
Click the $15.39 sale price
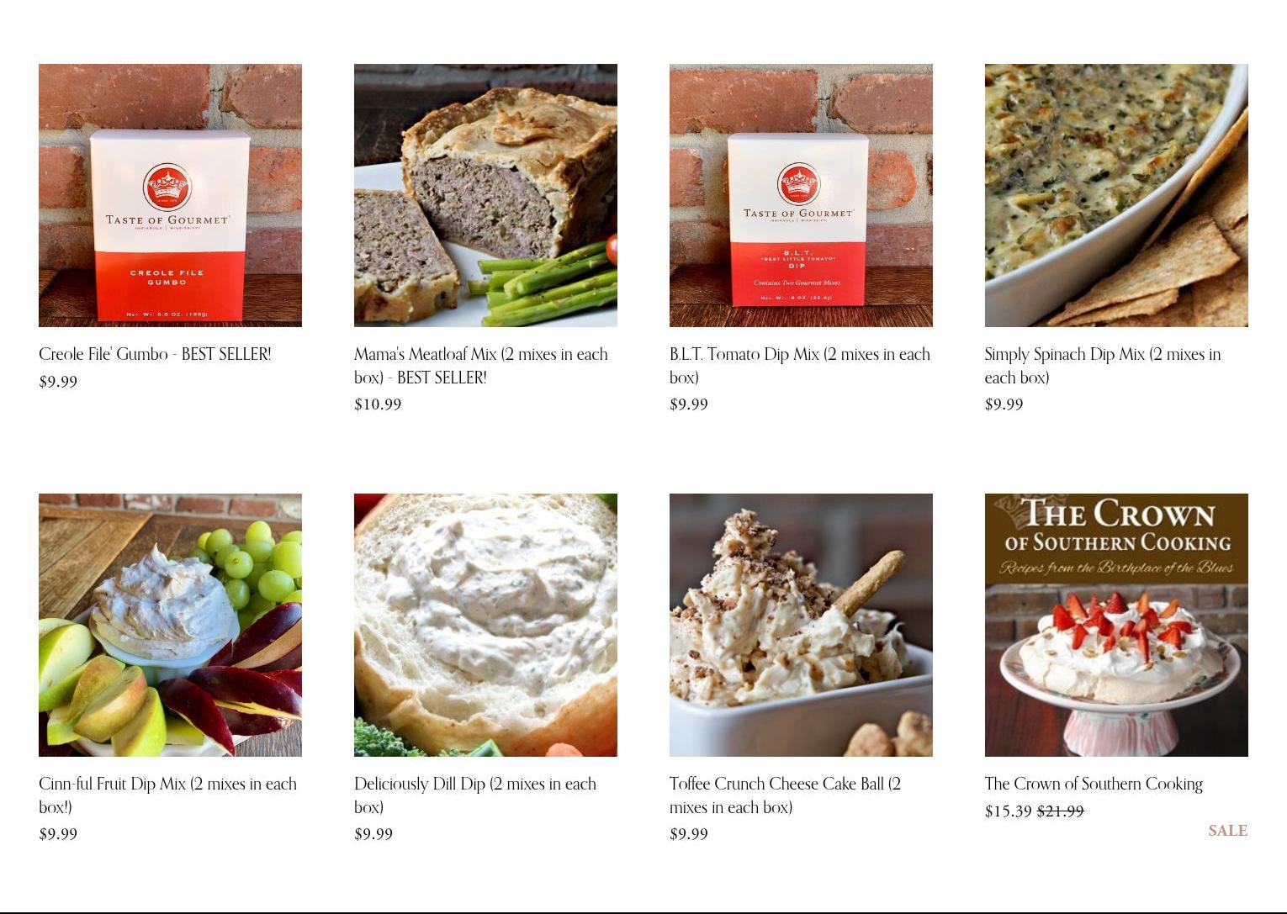tap(1009, 811)
